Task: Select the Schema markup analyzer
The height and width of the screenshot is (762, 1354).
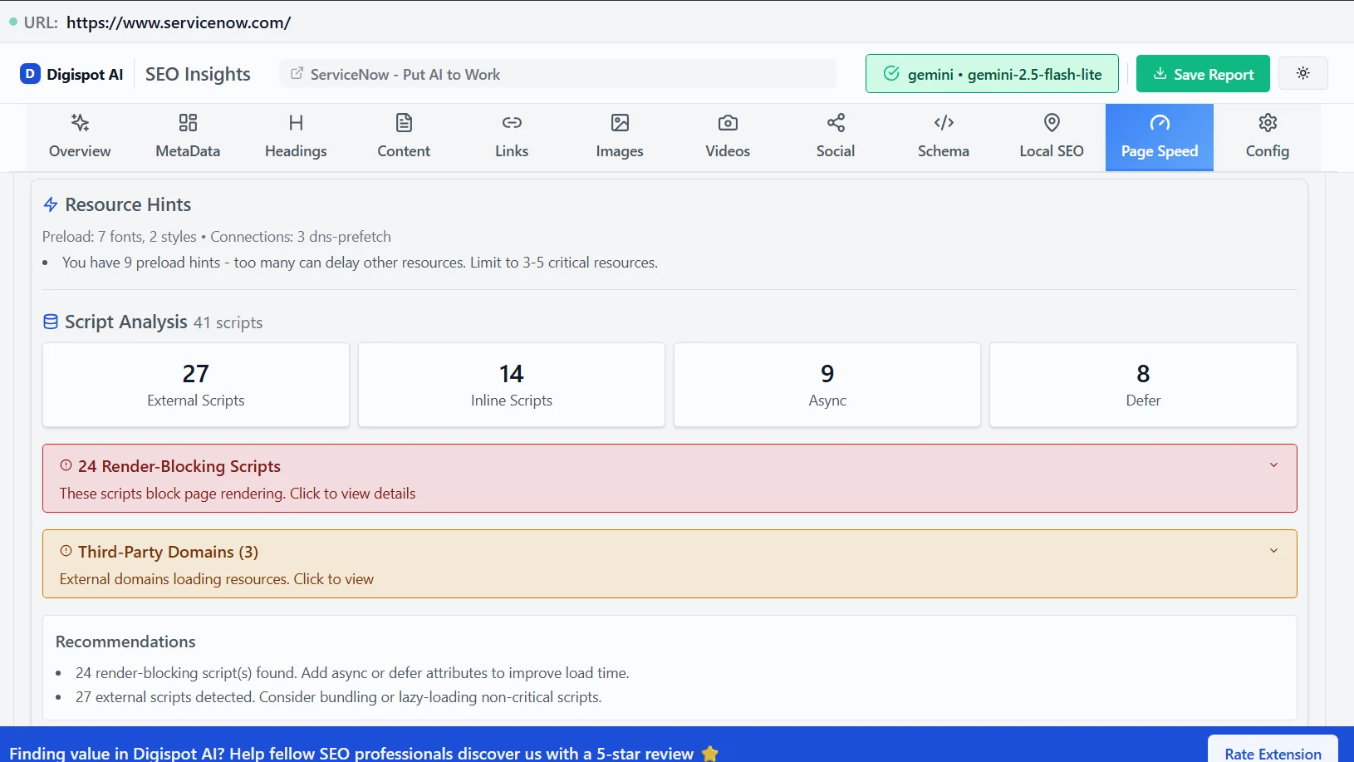Action: (943, 135)
